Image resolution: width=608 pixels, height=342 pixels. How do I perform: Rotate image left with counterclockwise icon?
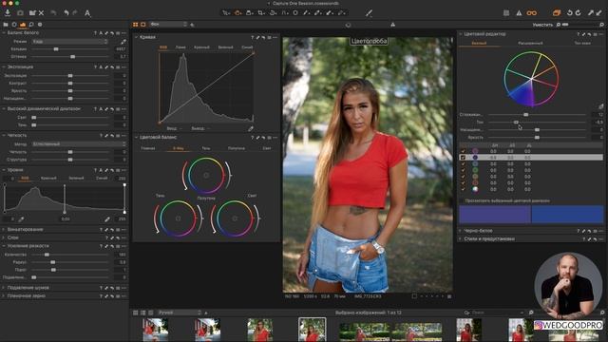point(570,13)
